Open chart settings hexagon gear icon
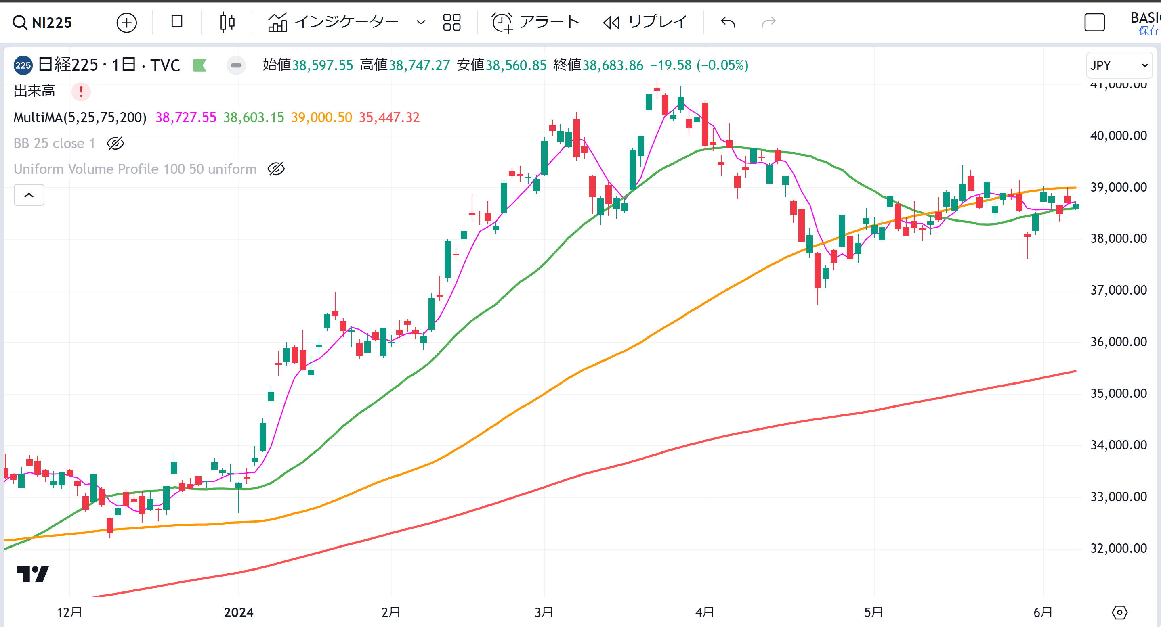Screen dimensions: 1161x627 pos(1119,612)
